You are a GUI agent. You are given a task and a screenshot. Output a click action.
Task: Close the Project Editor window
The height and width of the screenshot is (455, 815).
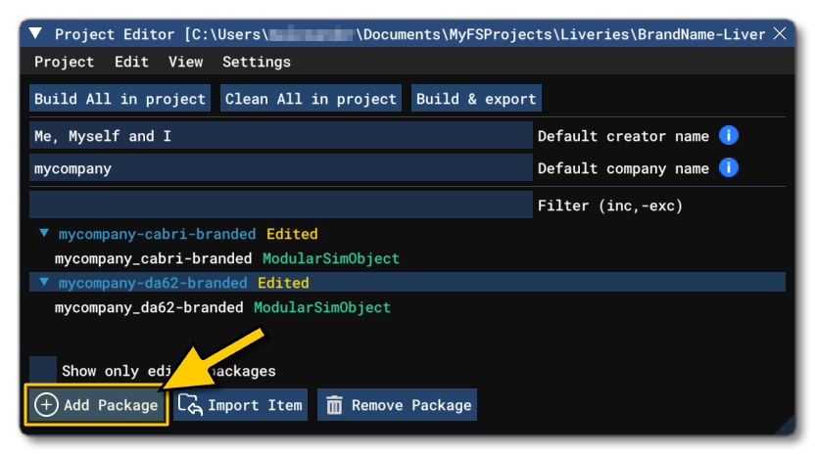pyautogui.click(x=780, y=34)
